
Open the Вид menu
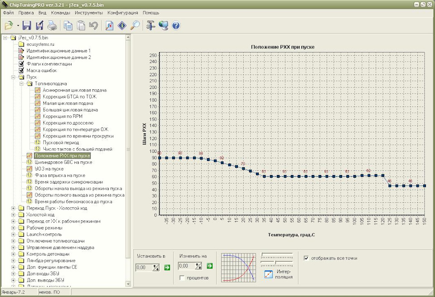tap(42, 13)
